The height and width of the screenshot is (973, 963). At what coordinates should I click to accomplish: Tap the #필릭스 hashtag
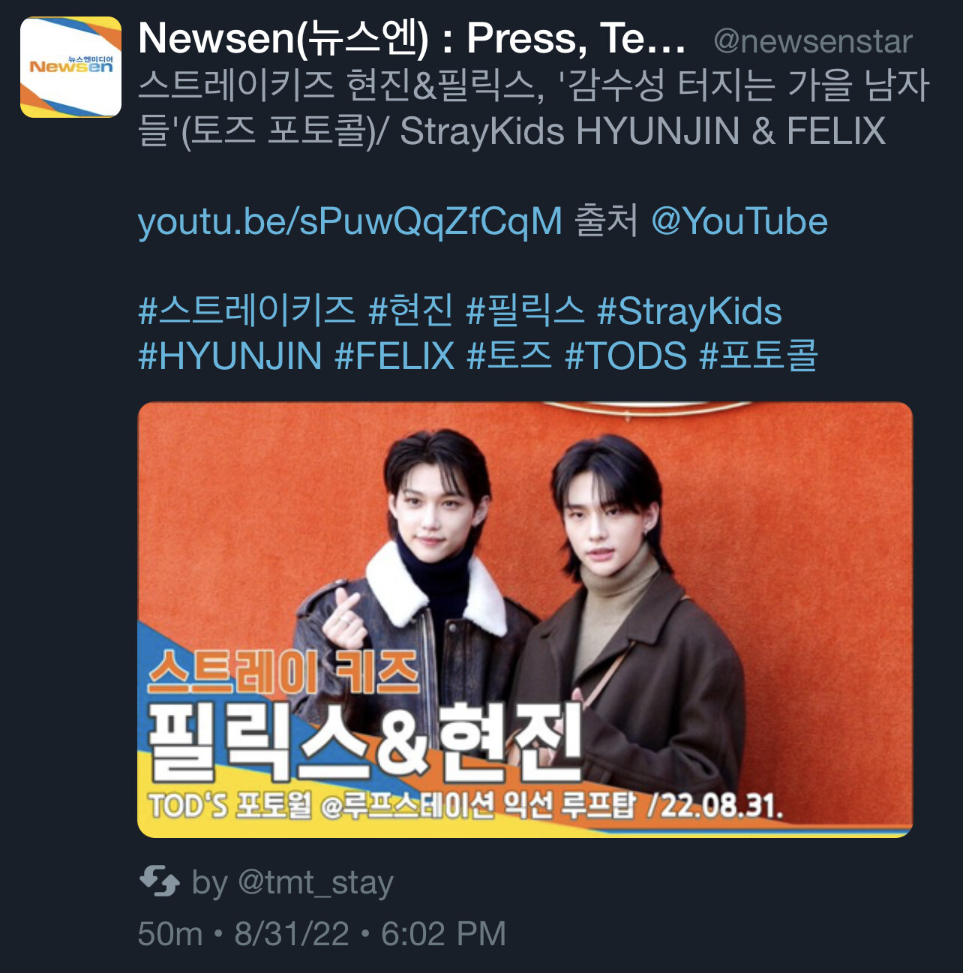pos(525,311)
